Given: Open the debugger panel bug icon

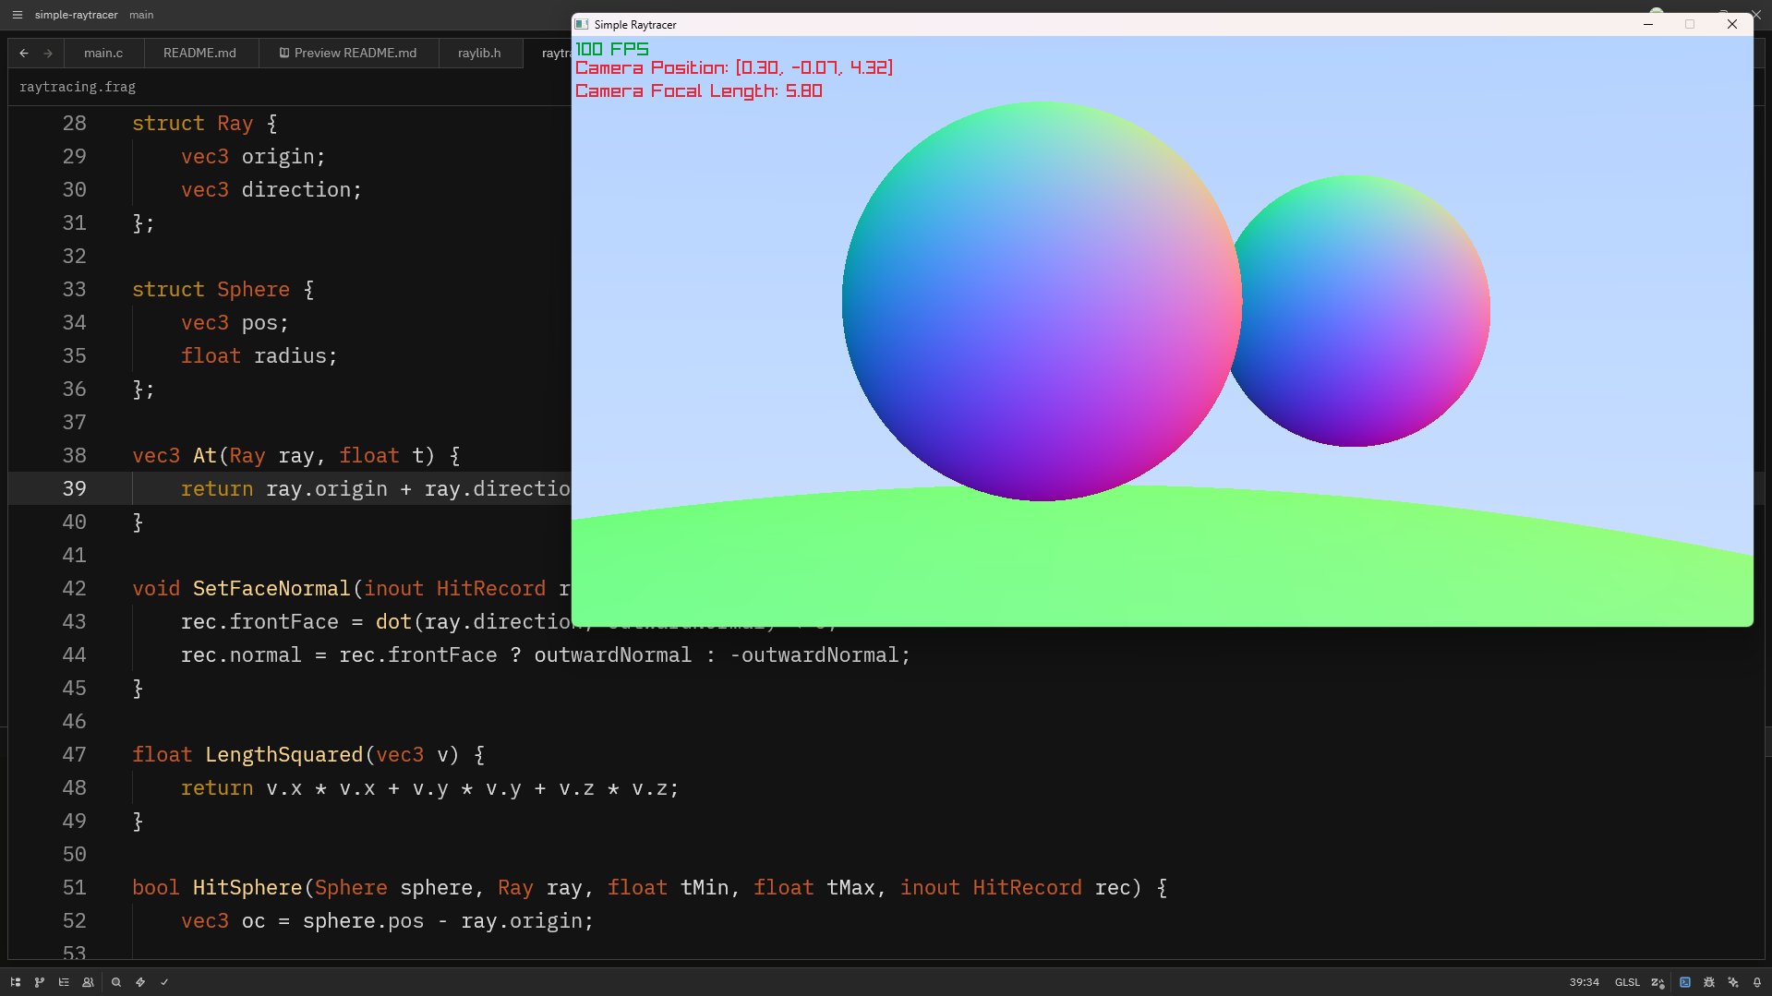Looking at the screenshot, I should (x=1709, y=982).
